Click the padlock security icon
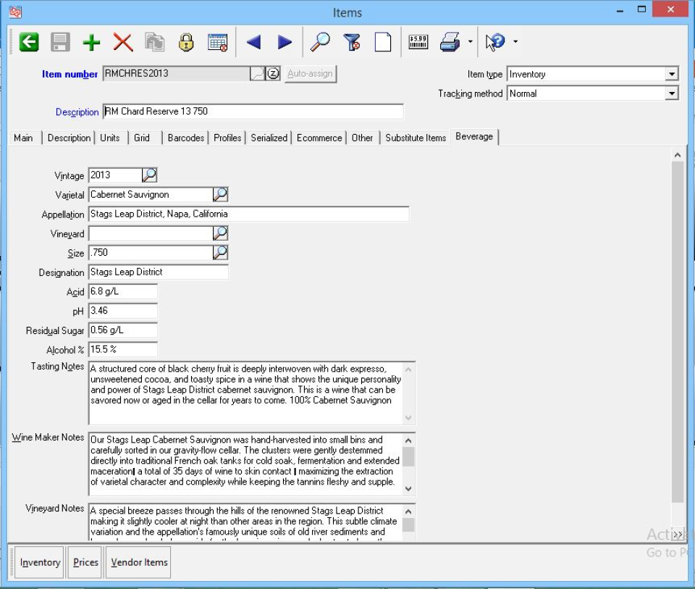 (x=185, y=41)
